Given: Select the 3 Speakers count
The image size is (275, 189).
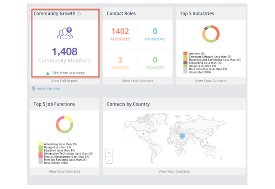Looking at the screenshot, I should (120, 60).
